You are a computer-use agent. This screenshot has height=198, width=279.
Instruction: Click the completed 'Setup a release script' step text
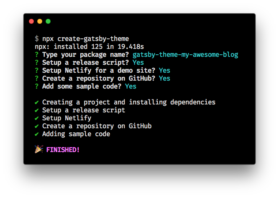[x=84, y=110]
